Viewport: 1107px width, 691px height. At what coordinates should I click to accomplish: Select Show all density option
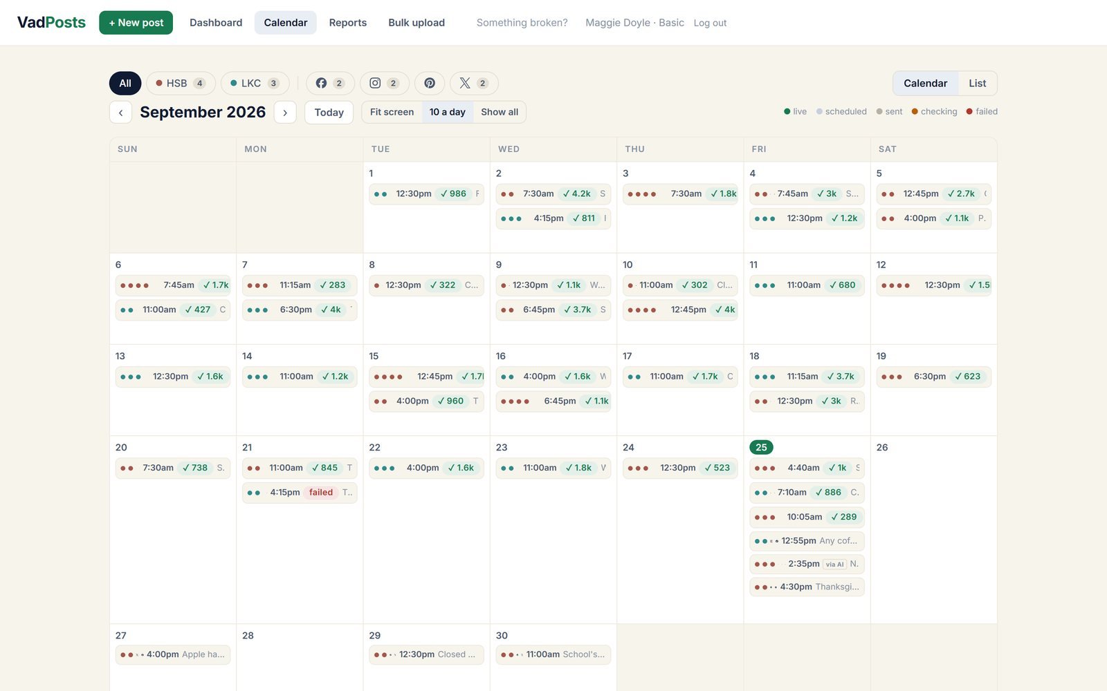(x=500, y=112)
